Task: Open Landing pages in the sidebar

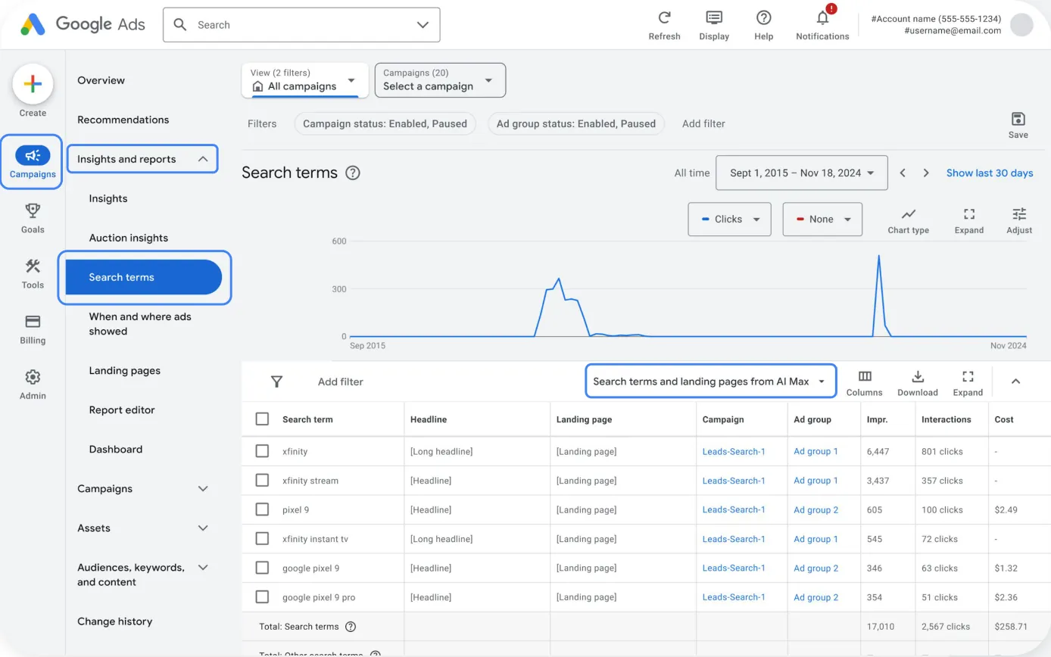Action: point(125,370)
